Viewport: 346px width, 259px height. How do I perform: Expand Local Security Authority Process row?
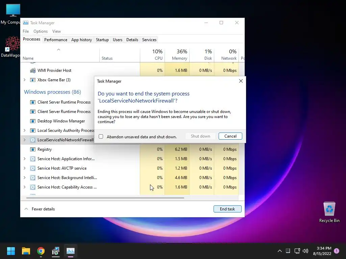point(24,131)
